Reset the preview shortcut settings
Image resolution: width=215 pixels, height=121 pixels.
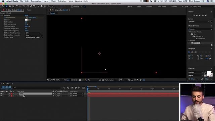(x=211, y=22)
